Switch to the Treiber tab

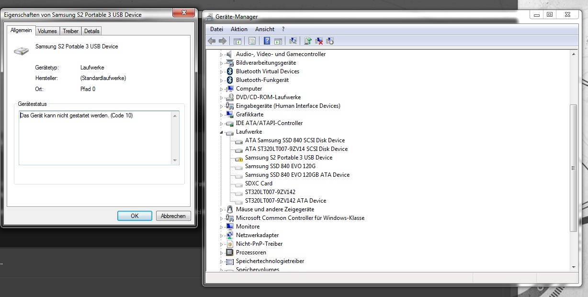[71, 31]
